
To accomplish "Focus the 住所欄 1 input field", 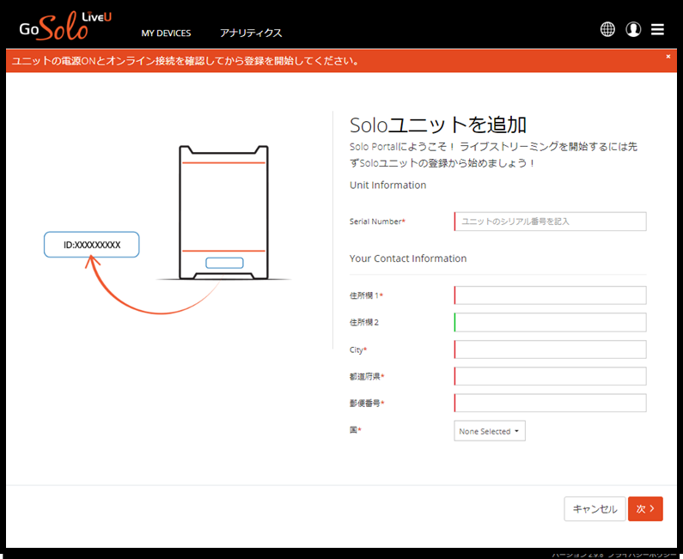I will click(550, 295).
